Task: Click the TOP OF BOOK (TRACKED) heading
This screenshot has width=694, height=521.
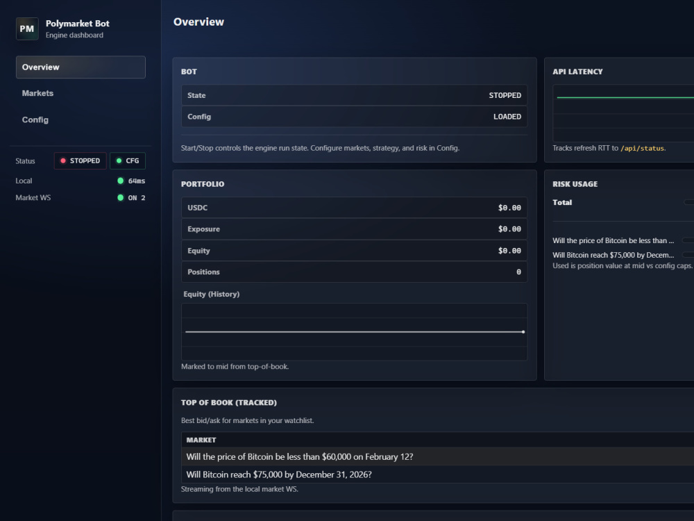Action: 229,403
